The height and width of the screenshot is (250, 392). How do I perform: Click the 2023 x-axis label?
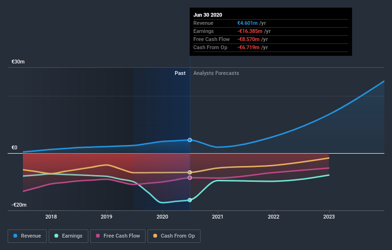[329, 217]
